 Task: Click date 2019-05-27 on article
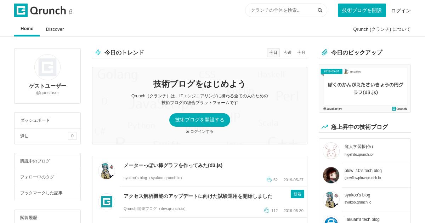pos(293,180)
